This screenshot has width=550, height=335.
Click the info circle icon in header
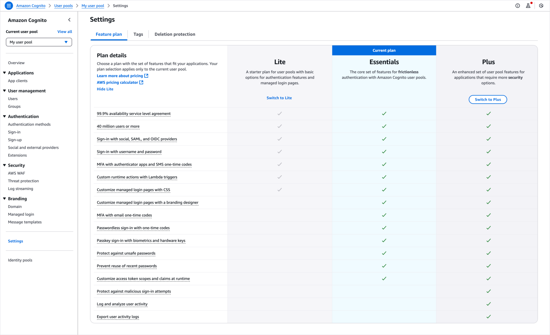pyautogui.click(x=517, y=6)
